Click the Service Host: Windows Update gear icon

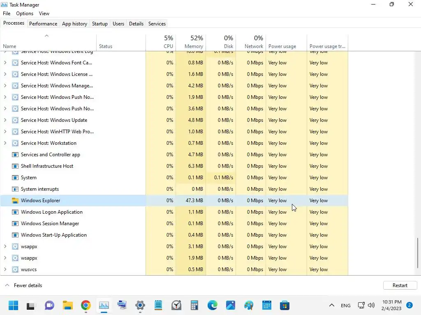click(15, 120)
